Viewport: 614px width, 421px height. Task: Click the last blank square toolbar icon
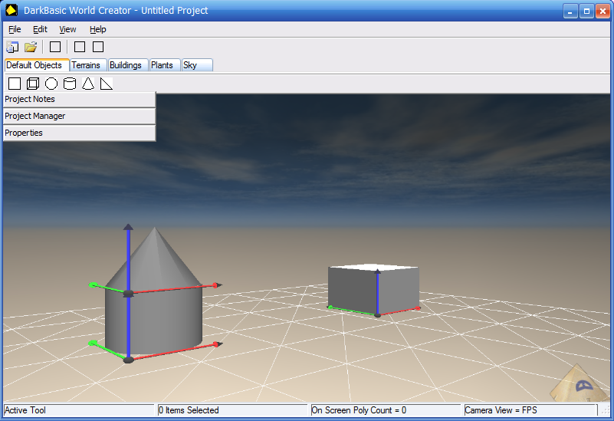pyautogui.click(x=98, y=47)
